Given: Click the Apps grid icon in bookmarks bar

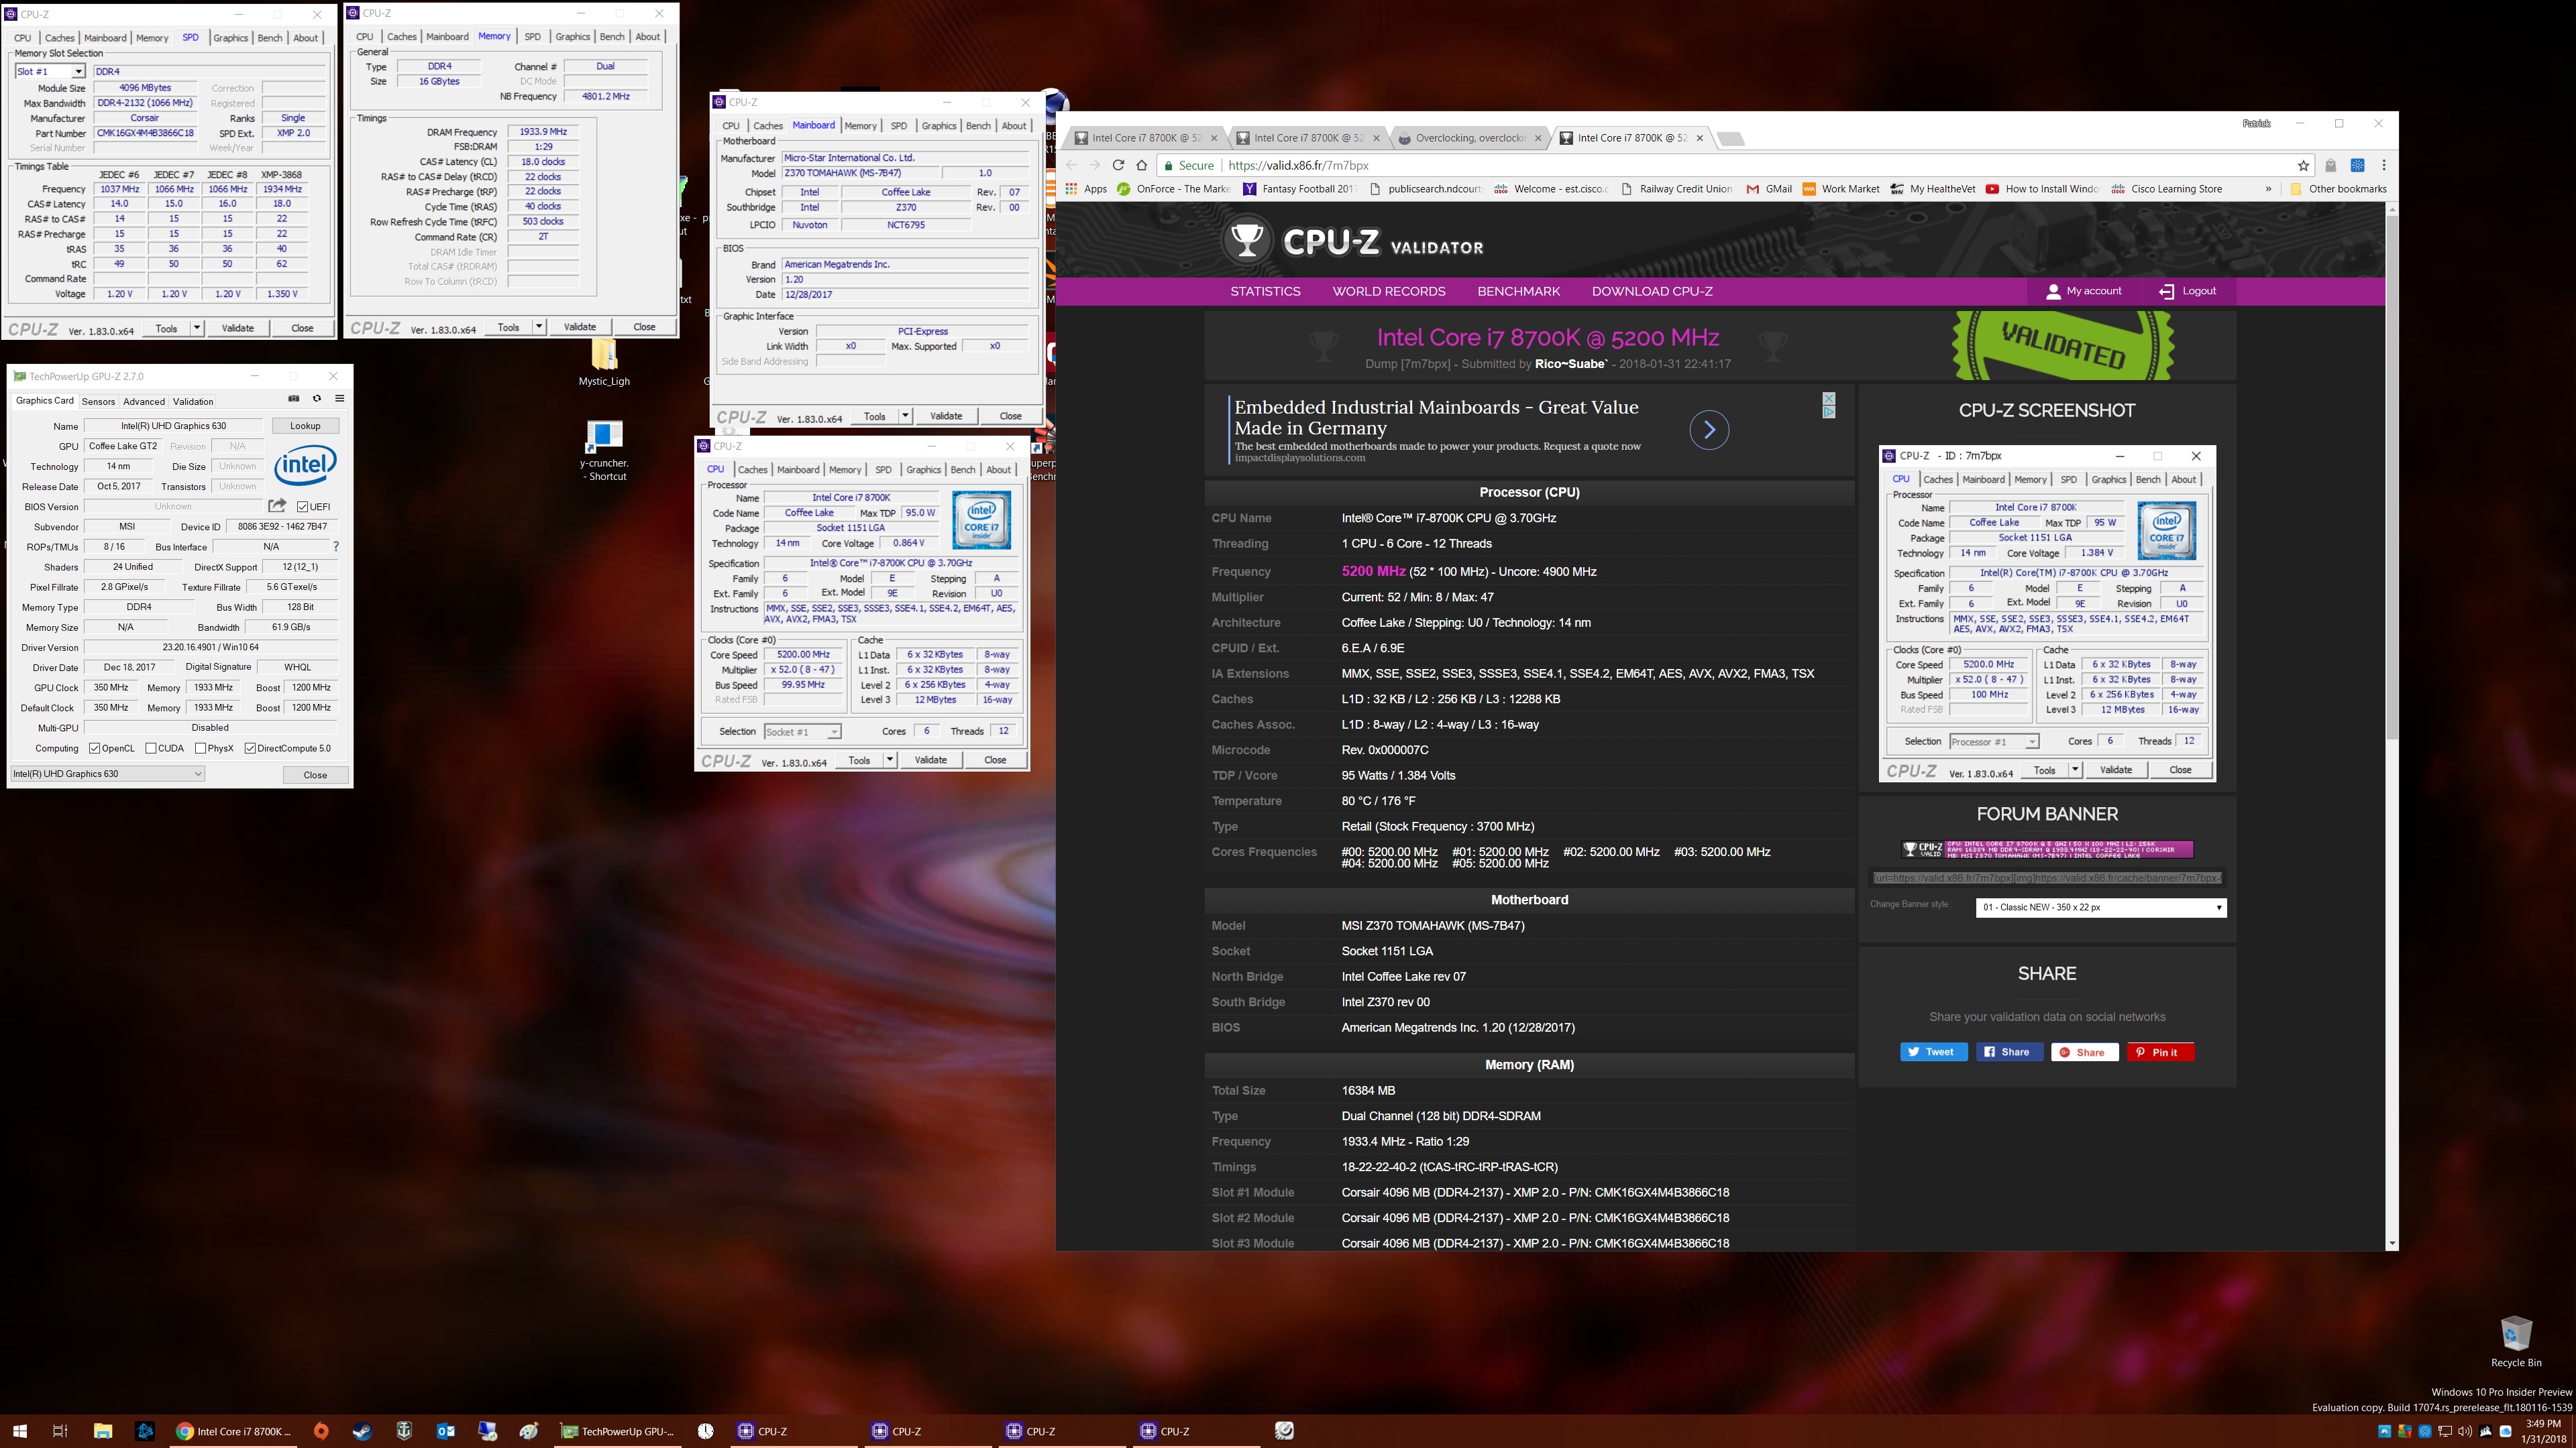Looking at the screenshot, I should 1072,188.
